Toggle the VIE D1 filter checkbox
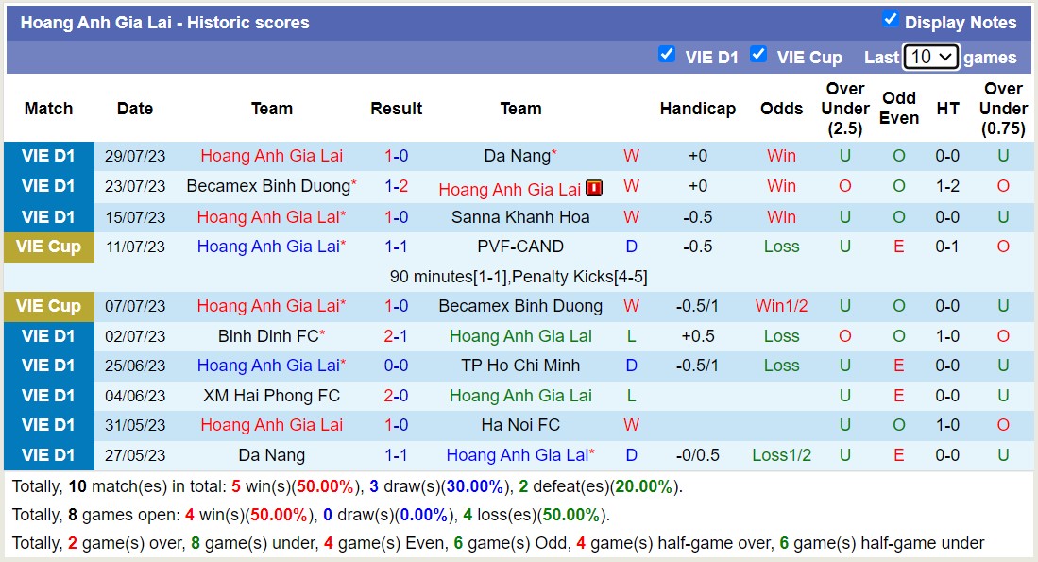The width and height of the screenshot is (1038, 562). tap(668, 55)
